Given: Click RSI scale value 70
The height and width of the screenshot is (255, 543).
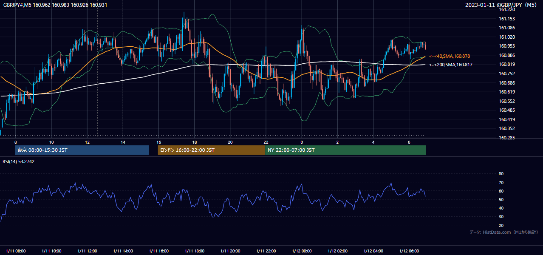Looking at the screenshot, I should coord(501,182).
